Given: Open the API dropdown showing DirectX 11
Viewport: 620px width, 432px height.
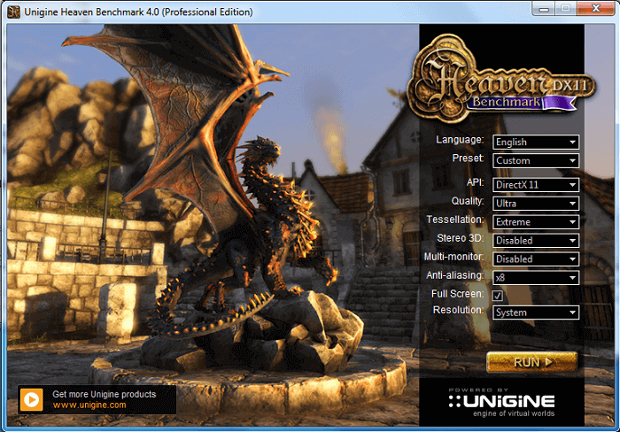Looking at the screenshot, I should coord(535,185).
